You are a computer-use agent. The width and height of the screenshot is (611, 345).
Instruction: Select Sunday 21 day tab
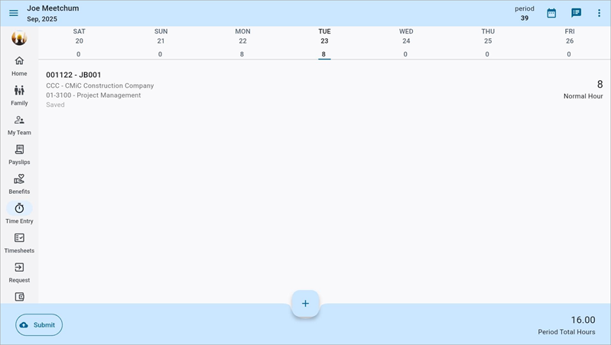(x=161, y=43)
